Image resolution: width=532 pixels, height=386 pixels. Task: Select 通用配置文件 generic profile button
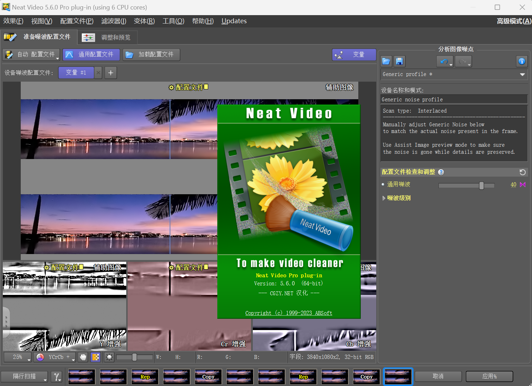coord(91,55)
